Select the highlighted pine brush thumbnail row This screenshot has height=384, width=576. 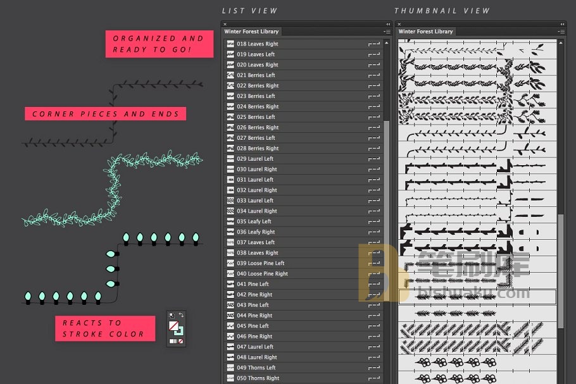477,297
